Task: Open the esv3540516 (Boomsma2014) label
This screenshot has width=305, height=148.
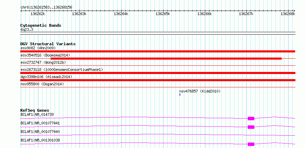Action: pos(45,55)
